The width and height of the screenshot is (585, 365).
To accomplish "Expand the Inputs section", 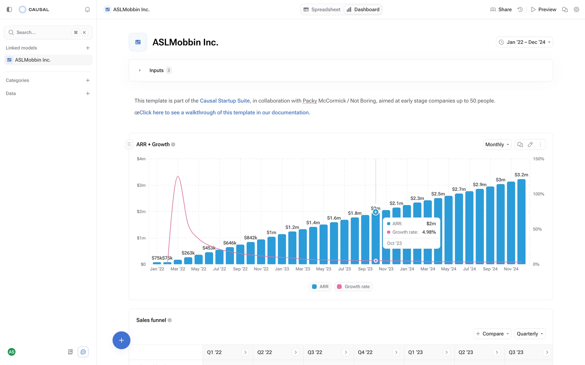I will pyautogui.click(x=140, y=70).
